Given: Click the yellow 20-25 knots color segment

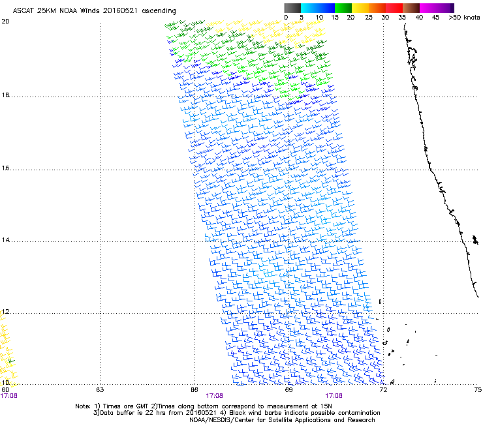Looking at the screenshot, I should pyautogui.click(x=360, y=8).
